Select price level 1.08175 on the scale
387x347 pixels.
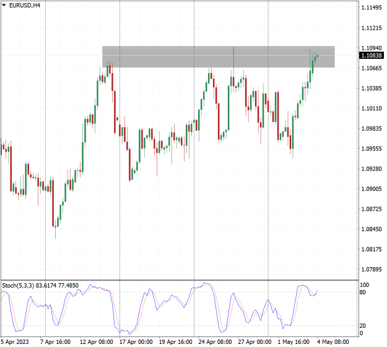tap(372, 250)
